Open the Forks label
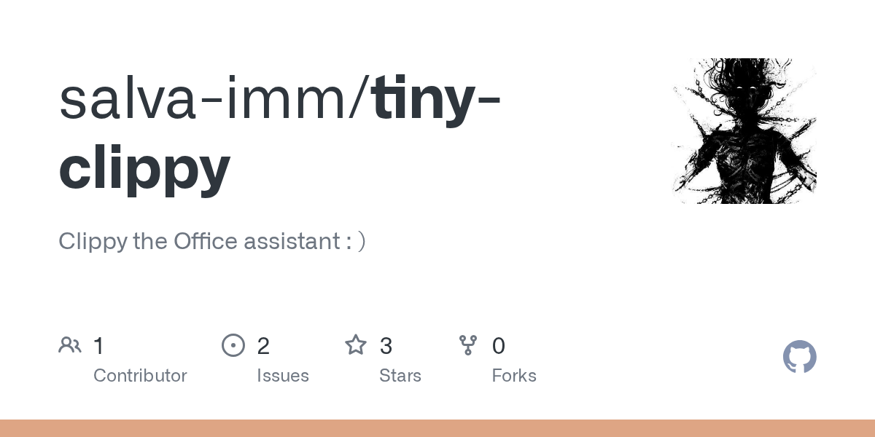Viewport: 875px width, 437px height. (514, 376)
